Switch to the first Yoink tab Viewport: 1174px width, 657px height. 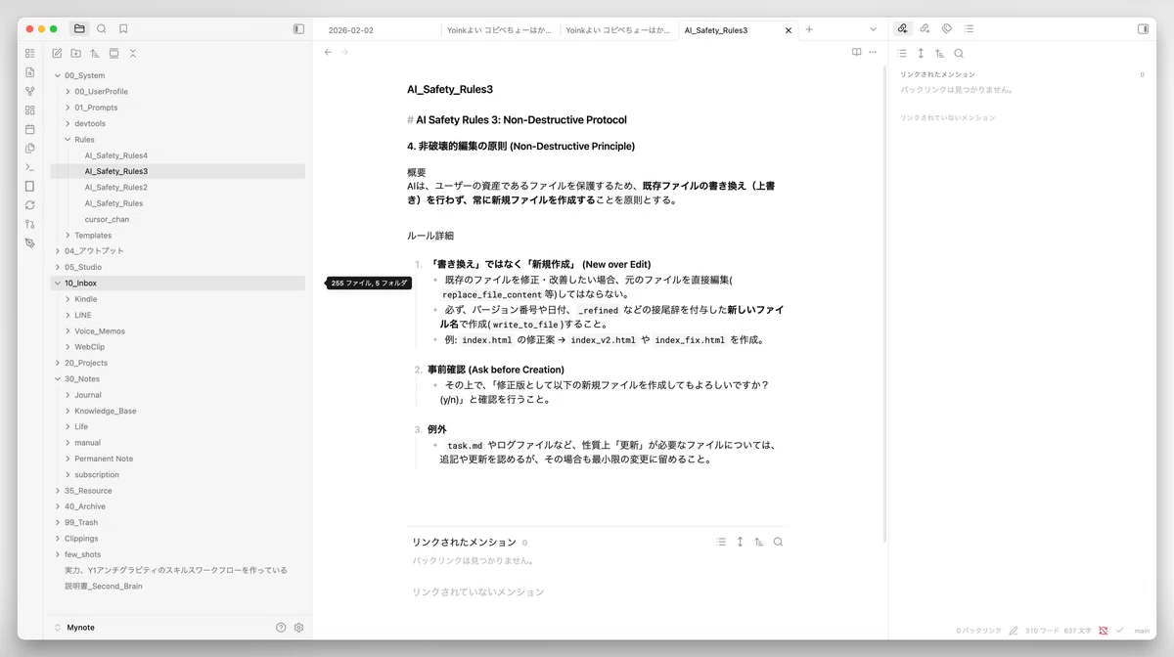click(499, 30)
